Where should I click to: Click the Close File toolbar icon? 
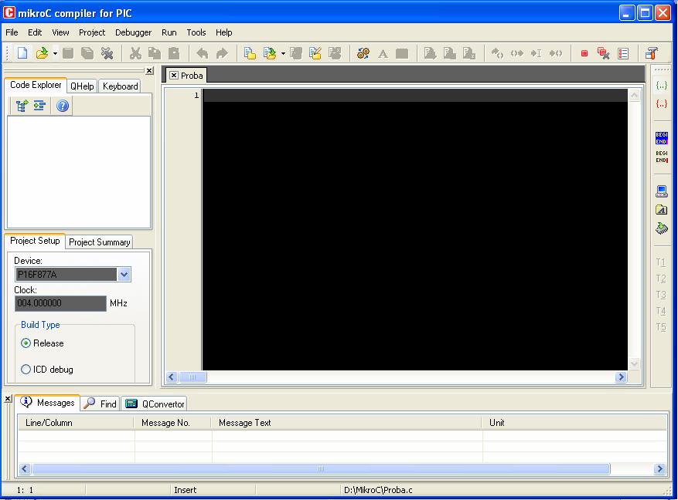pos(107,53)
